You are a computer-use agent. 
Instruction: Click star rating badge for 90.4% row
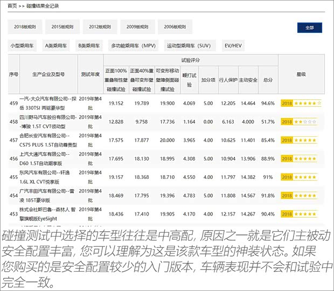(299, 214)
